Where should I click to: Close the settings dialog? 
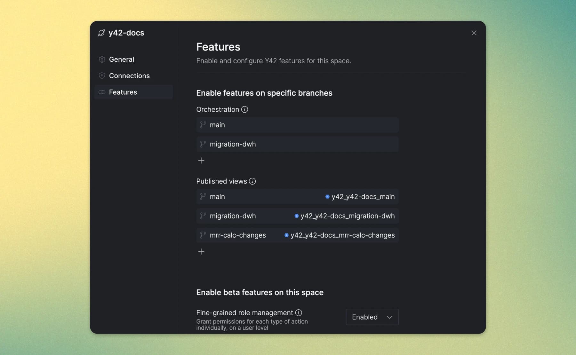coord(474,33)
